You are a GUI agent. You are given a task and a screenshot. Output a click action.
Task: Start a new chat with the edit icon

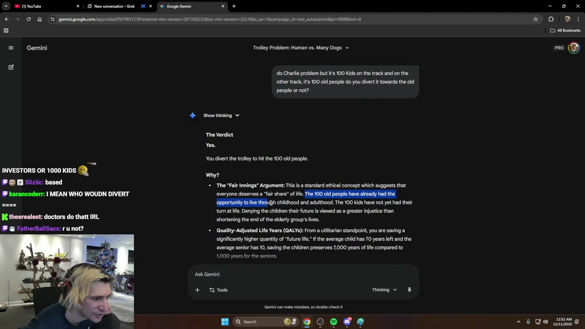coord(11,67)
